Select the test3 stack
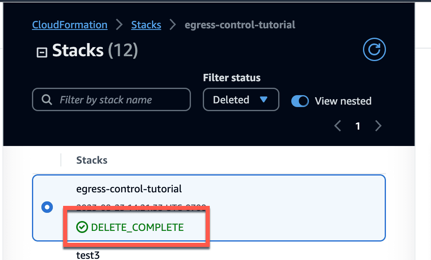Image resolution: width=431 pixels, height=260 pixels. [x=88, y=255]
